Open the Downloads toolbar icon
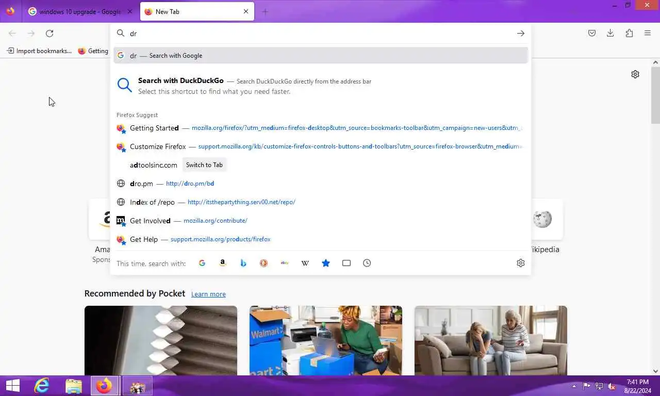Screen dimensions: 660x396 [610, 34]
